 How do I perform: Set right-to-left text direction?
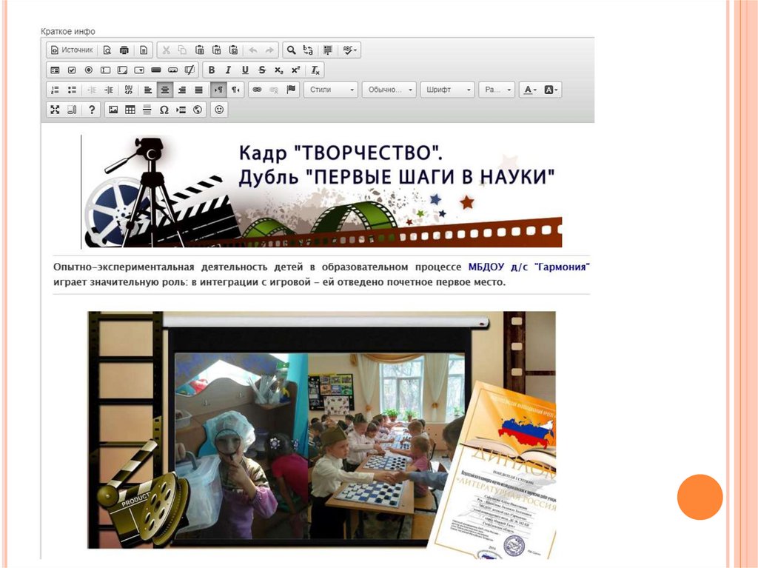235,90
